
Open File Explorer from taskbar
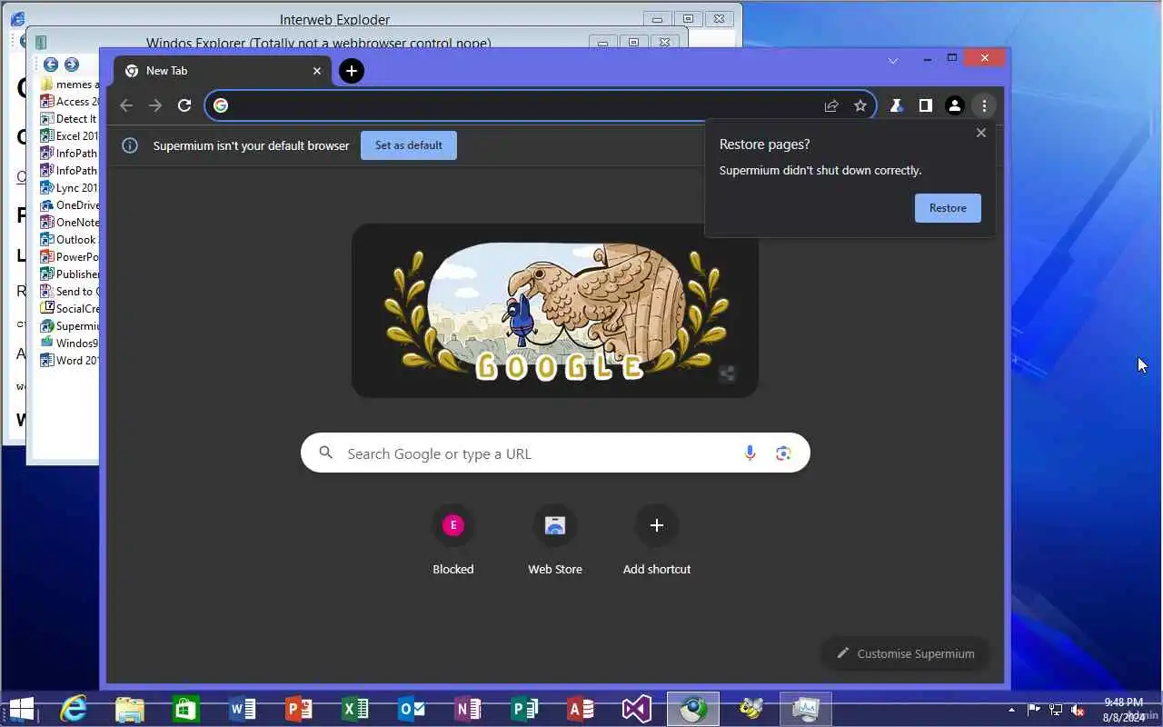click(130, 709)
